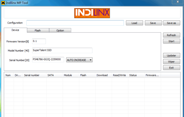Click the Configuration path input field

tap(75, 23)
